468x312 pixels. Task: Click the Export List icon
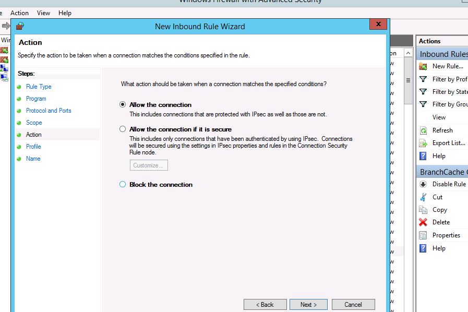423,143
